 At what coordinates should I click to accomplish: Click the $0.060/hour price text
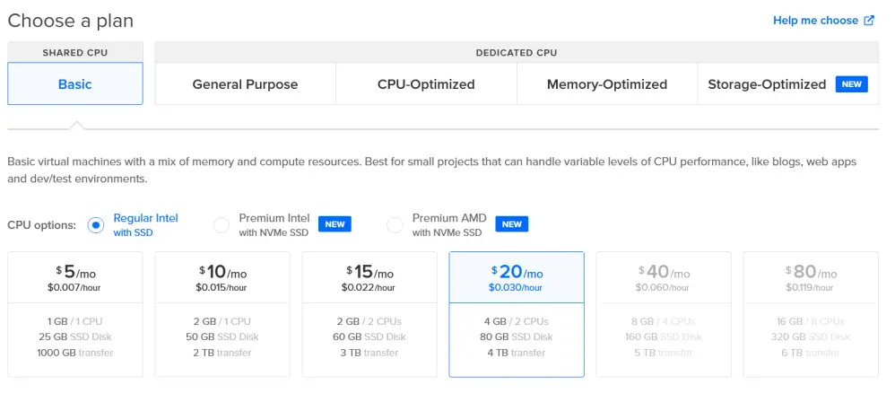point(663,288)
